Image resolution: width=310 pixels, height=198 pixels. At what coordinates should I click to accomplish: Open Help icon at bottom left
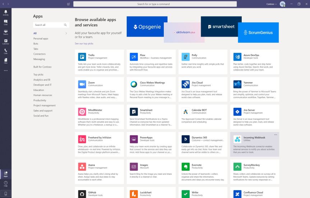[5, 184]
